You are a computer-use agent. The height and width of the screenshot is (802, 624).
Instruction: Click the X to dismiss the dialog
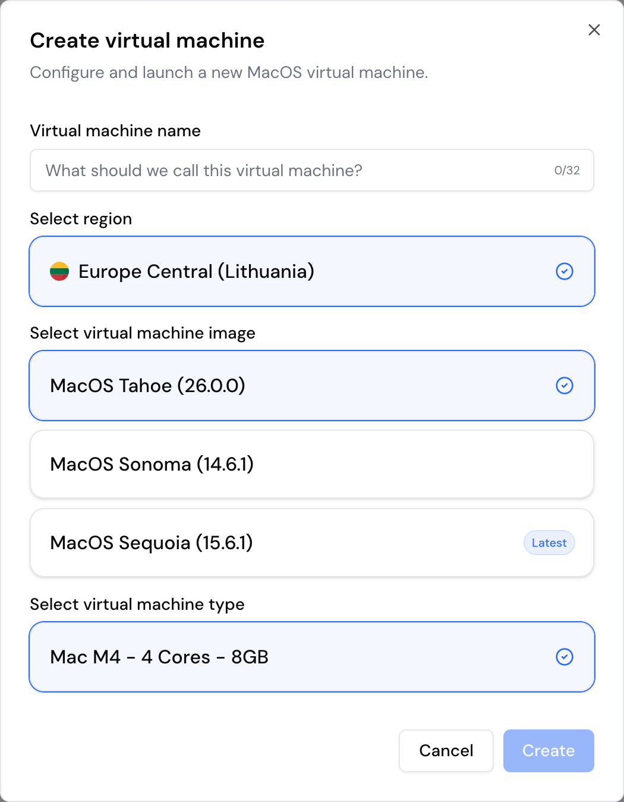tap(594, 29)
